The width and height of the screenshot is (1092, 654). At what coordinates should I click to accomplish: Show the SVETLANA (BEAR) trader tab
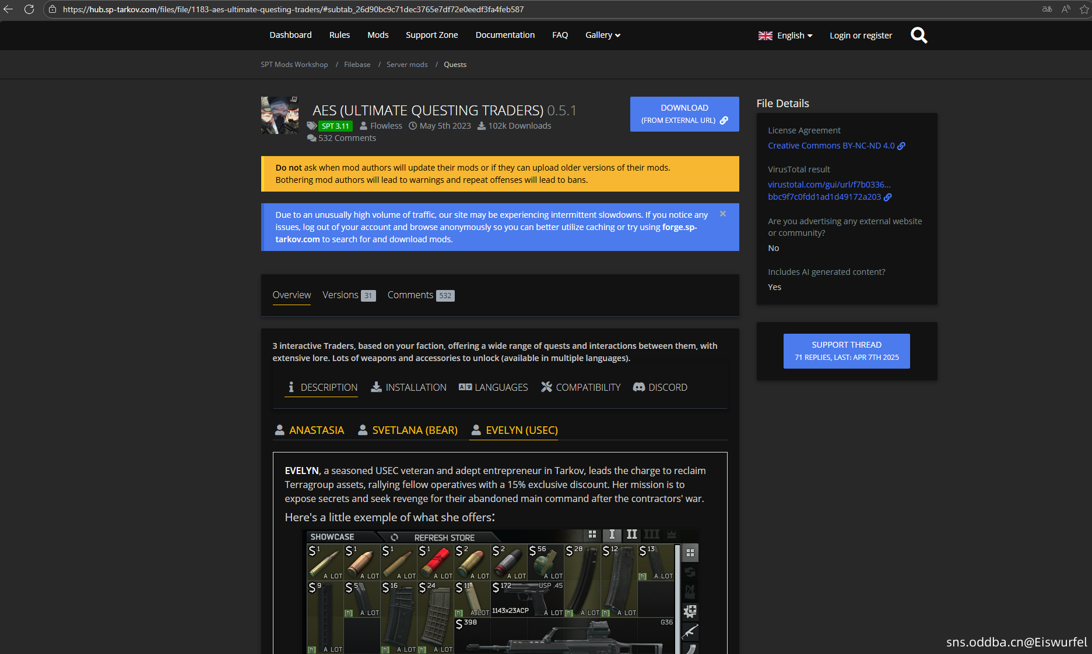408,430
